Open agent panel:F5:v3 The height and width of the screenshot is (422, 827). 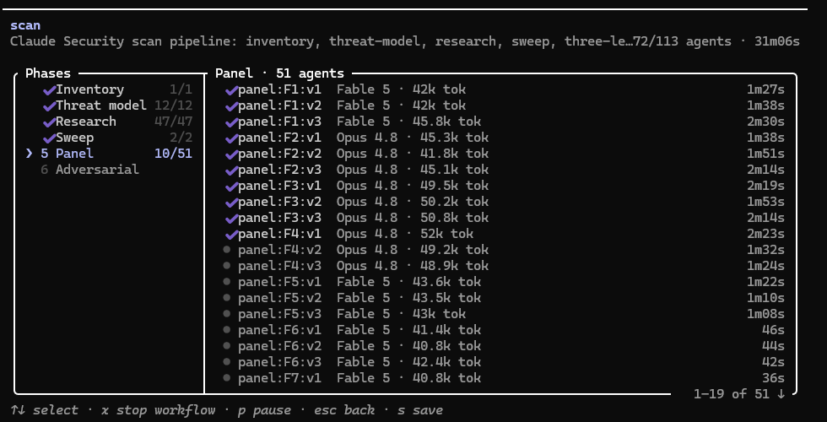coord(505,314)
